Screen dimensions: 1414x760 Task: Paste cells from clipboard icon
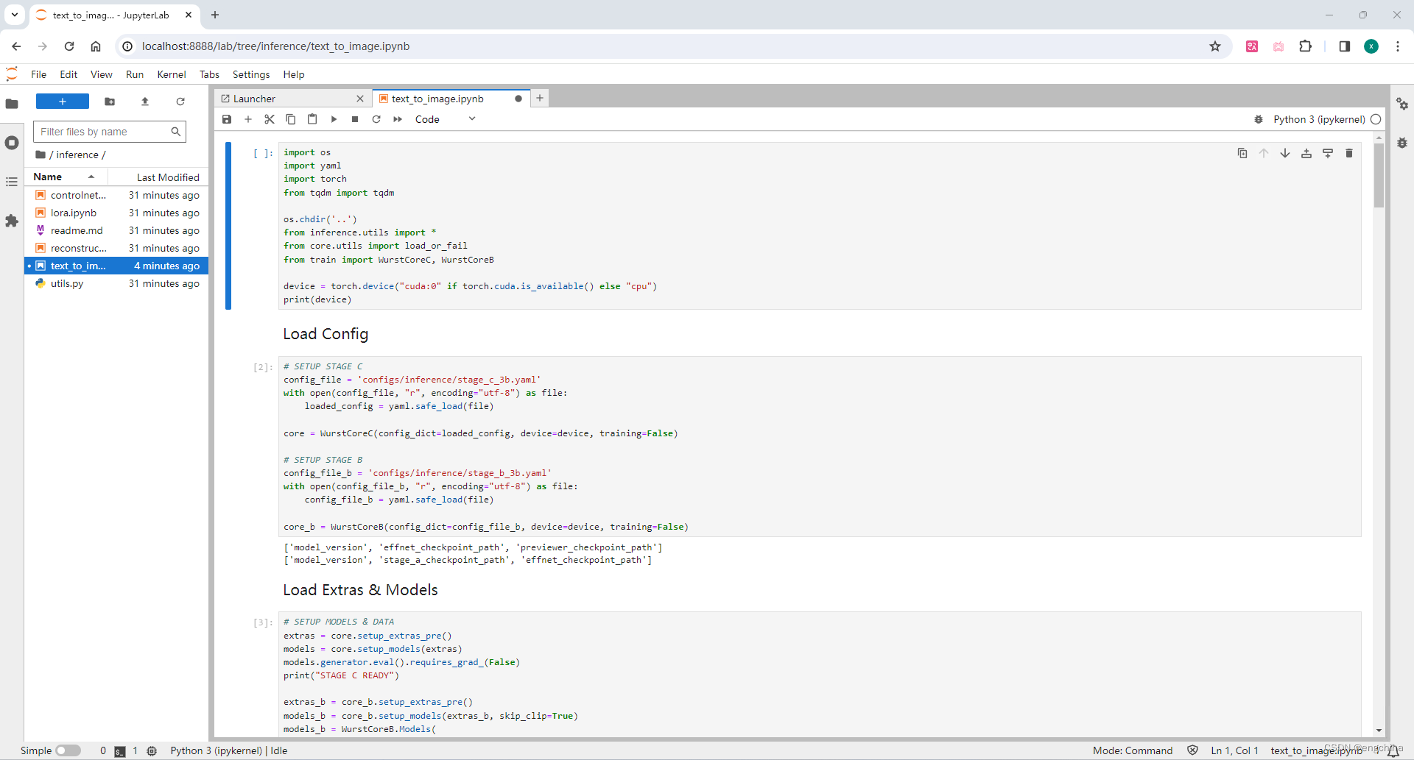pos(312,119)
